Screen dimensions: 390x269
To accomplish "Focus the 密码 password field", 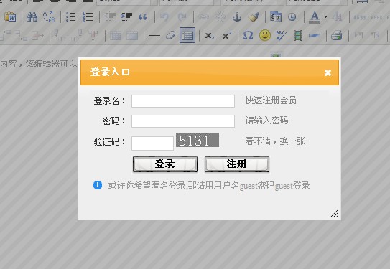I will (183, 121).
